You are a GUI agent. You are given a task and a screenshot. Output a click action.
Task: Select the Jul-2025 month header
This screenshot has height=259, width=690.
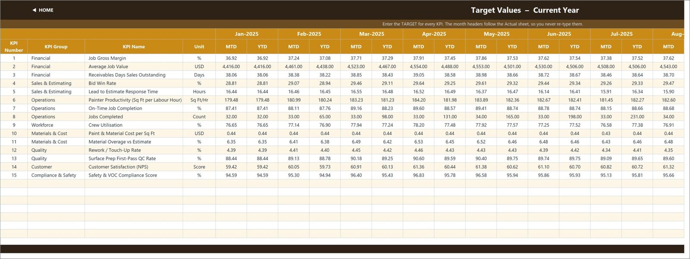621,34
